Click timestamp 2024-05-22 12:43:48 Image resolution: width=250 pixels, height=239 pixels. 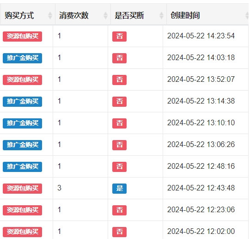pyautogui.click(x=201, y=188)
